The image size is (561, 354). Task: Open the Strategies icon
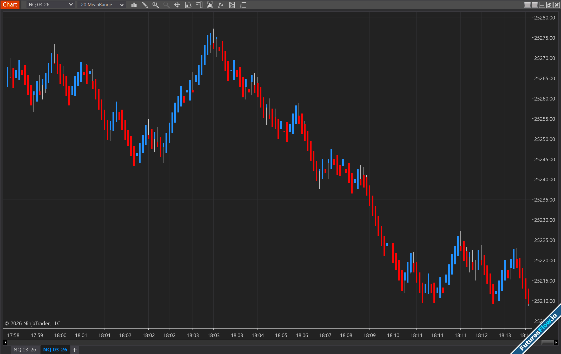pyautogui.click(x=232, y=5)
